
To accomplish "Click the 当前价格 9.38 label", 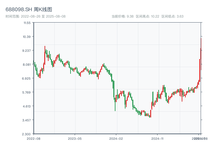I will [122, 16].
